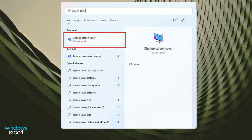Click the search magnifier icon in search box
This screenshot has width=252, height=140.
[x=69, y=11]
